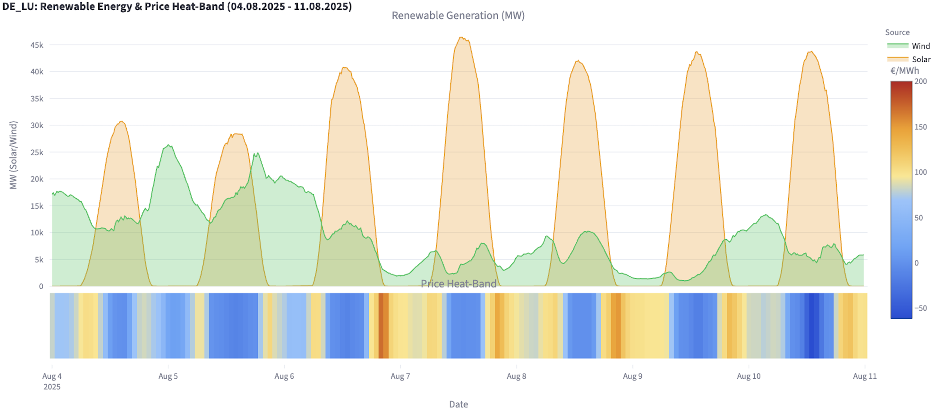Click the €/MWh color scale bar
Screen dimensions: 938x413
901,199
